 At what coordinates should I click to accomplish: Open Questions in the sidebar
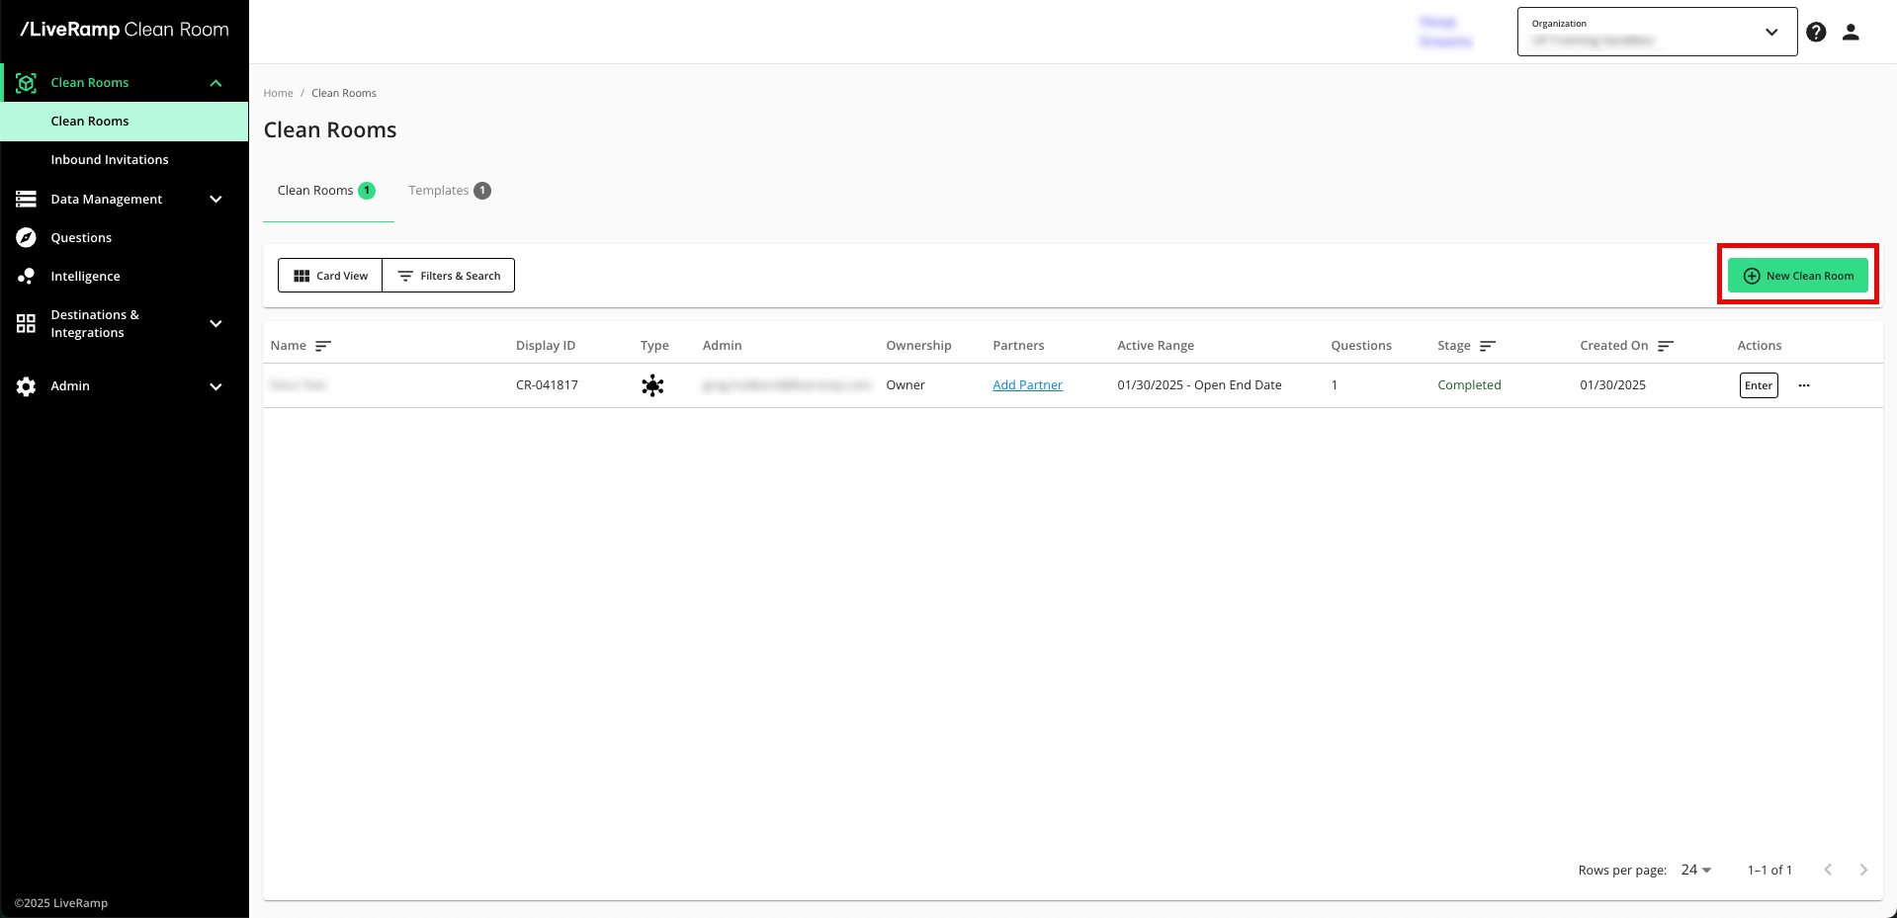(x=81, y=238)
